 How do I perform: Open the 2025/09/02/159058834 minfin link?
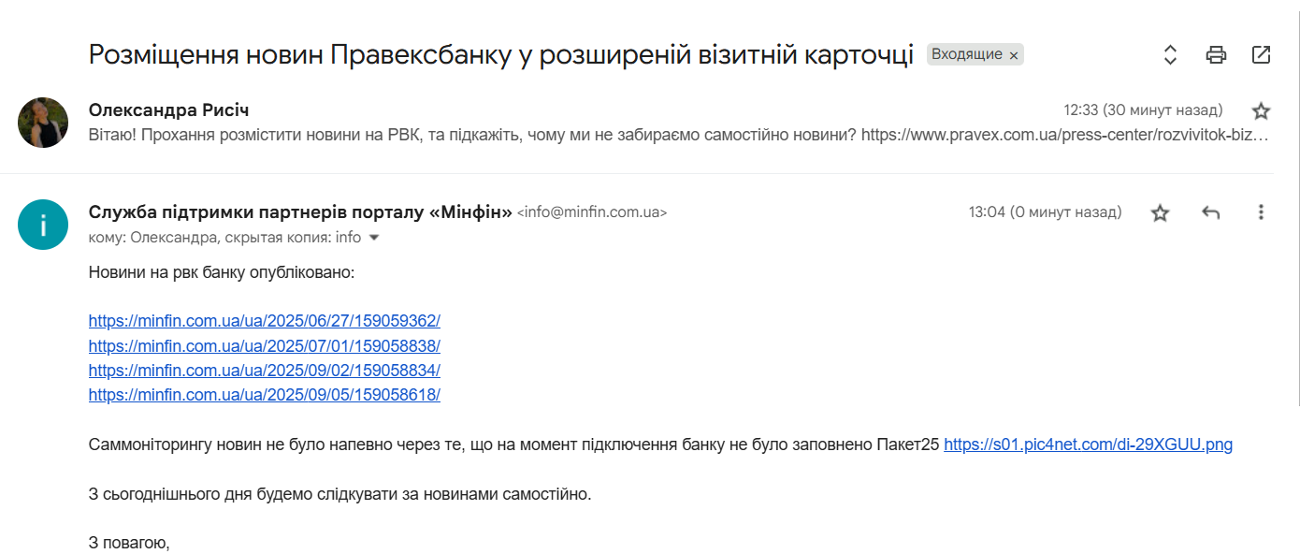(x=265, y=370)
